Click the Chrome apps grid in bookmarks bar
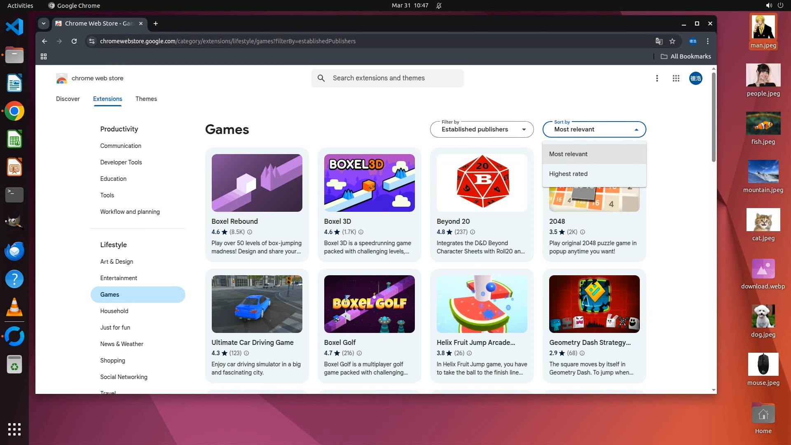This screenshot has width=791, height=445. click(x=44, y=56)
